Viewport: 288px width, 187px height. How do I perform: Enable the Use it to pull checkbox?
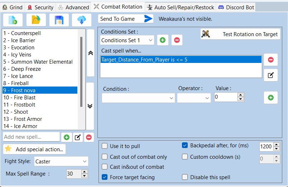pyautogui.click(x=105, y=146)
